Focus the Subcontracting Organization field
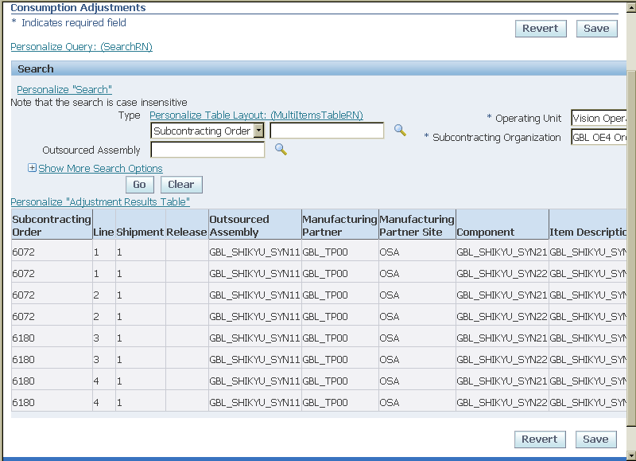Image resolution: width=636 pixels, height=461 pixels. [599, 137]
